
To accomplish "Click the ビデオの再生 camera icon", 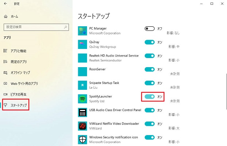I will pos(5,95).
